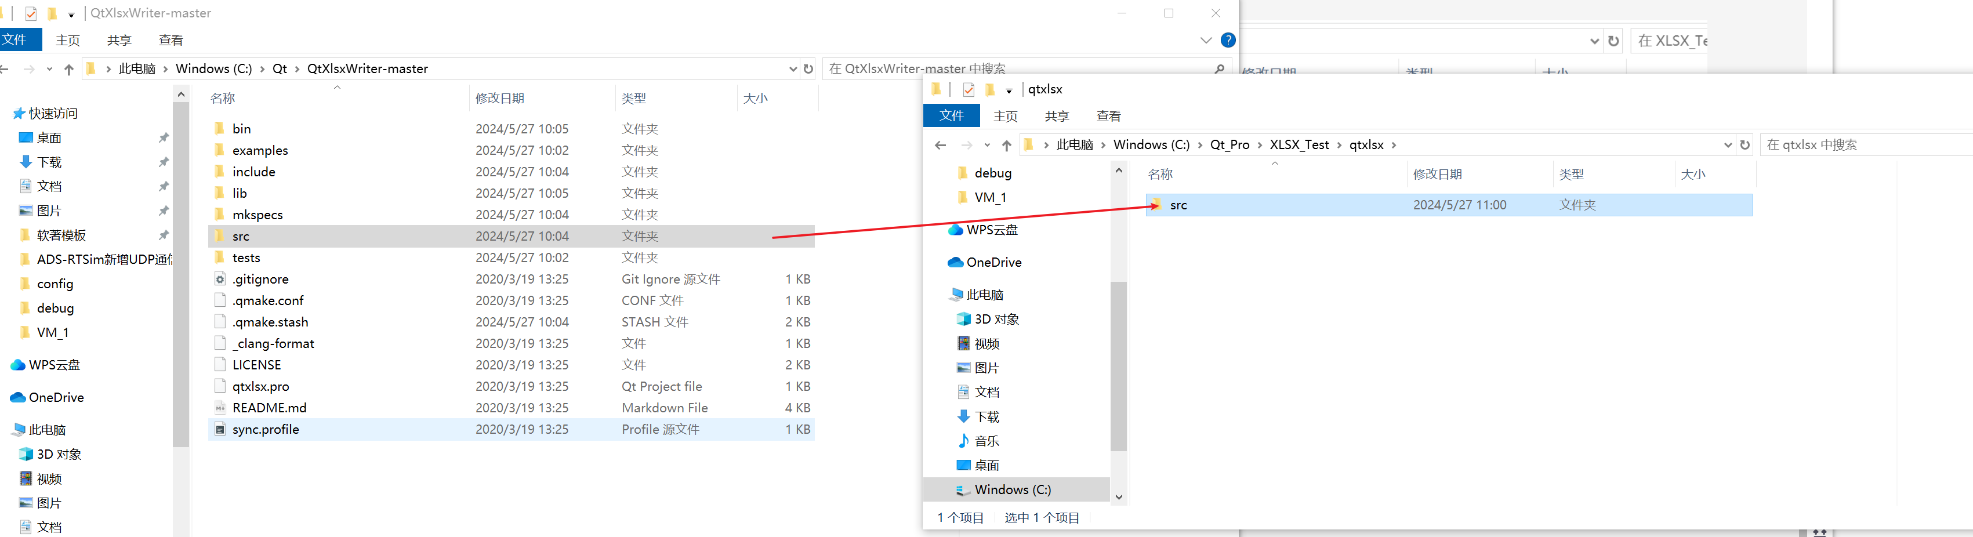The width and height of the screenshot is (1973, 537).
Task: Click the properties icon in qtxlsx title bar
Action: [x=968, y=90]
